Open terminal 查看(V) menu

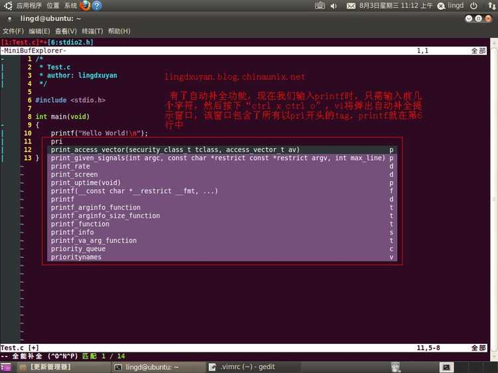click(66, 31)
